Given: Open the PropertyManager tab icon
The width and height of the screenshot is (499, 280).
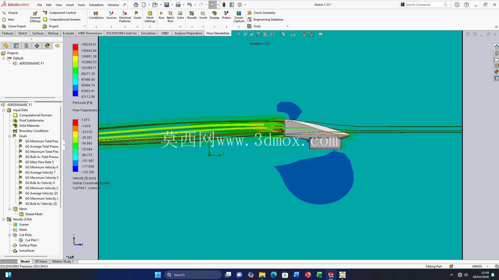Looking at the screenshot, I should pos(16,46).
